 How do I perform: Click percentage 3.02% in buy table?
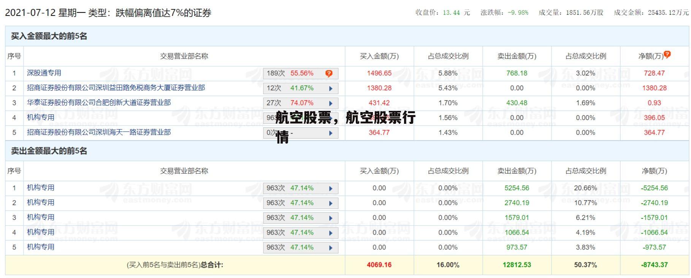point(586,73)
